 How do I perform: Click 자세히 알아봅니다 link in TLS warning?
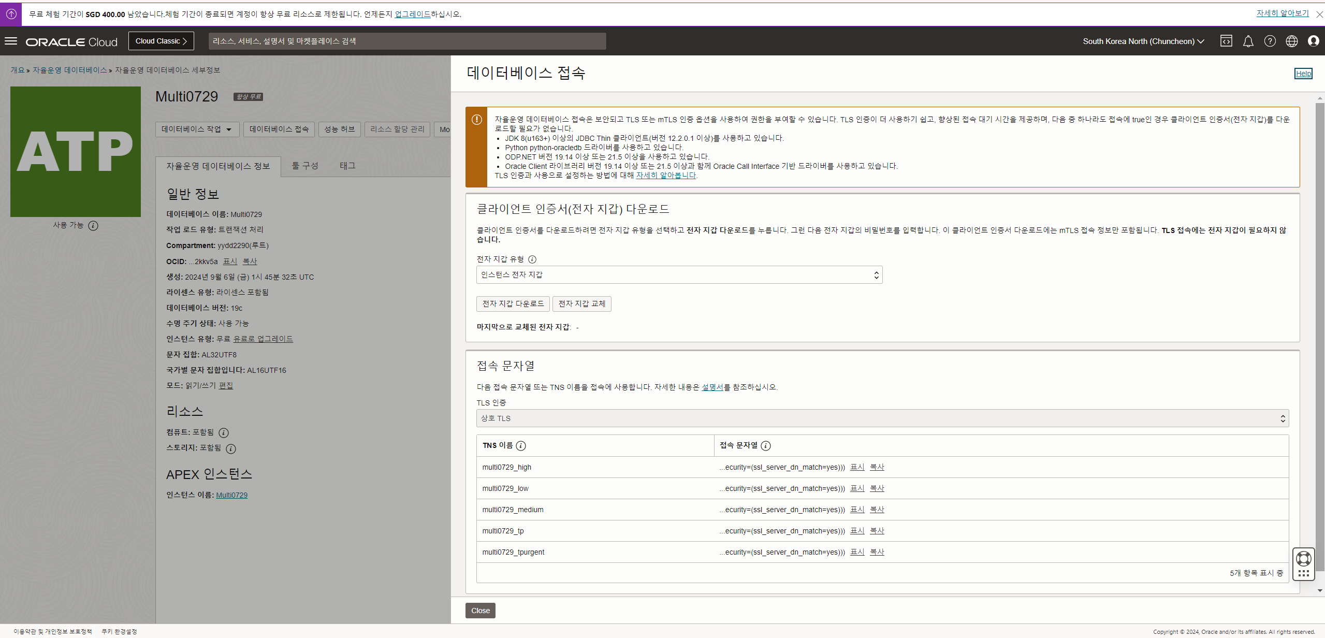pos(666,176)
